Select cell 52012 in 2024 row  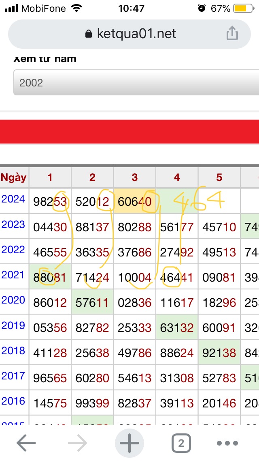[x=92, y=202]
